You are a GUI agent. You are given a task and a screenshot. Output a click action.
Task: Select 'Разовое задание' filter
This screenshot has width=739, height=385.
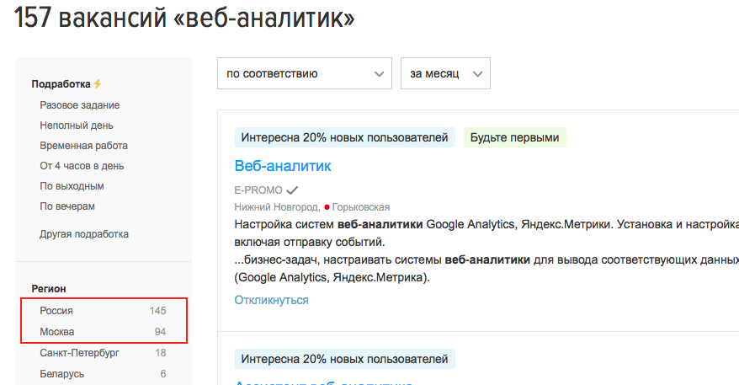(x=79, y=105)
